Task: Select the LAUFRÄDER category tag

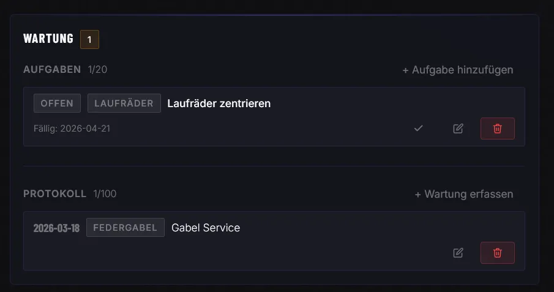Action: (124, 103)
